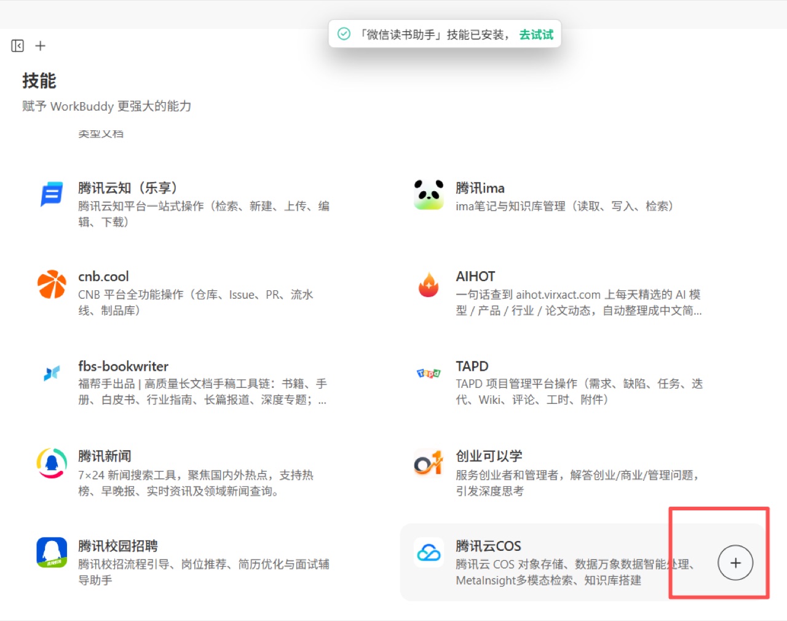787x621 pixels.
Task: Select the cnb.cool title
Action: [x=103, y=277]
